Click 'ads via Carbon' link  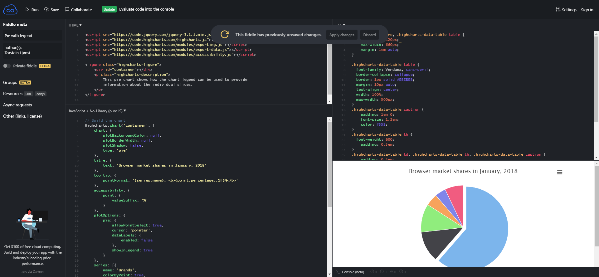tap(32, 272)
